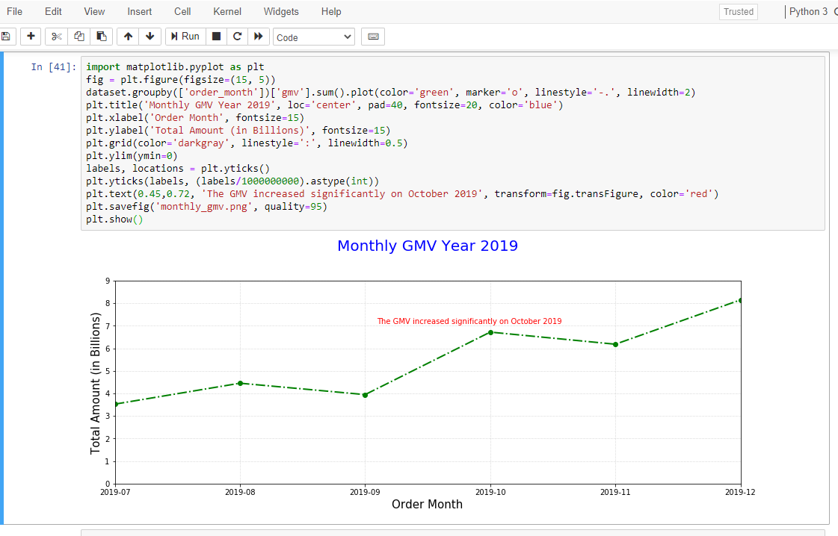Open the File menu
838x536 pixels.
[x=14, y=11]
